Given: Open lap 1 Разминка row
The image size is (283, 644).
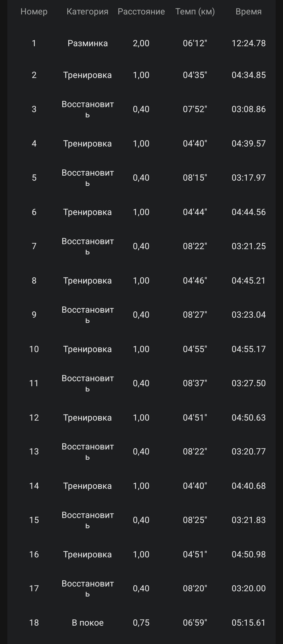Looking at the screenshot, I should point(141,43).
